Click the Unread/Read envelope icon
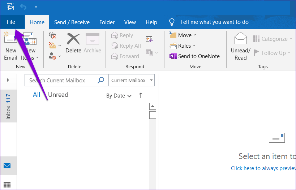Viewport: 296px width, 190px height. 240,39
